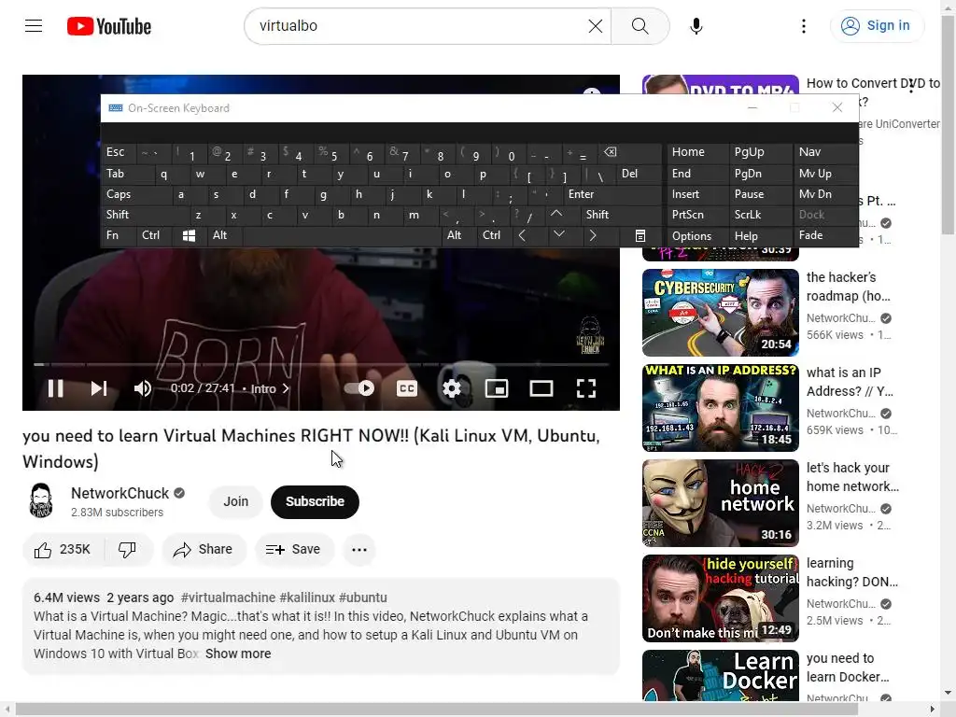Open more actions ellipsis under the video

359,549
